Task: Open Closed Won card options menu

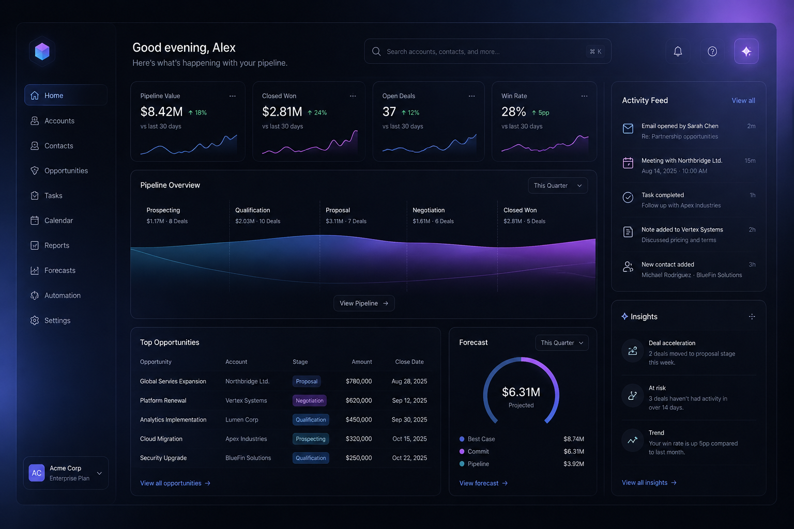Action: [353, 96]
